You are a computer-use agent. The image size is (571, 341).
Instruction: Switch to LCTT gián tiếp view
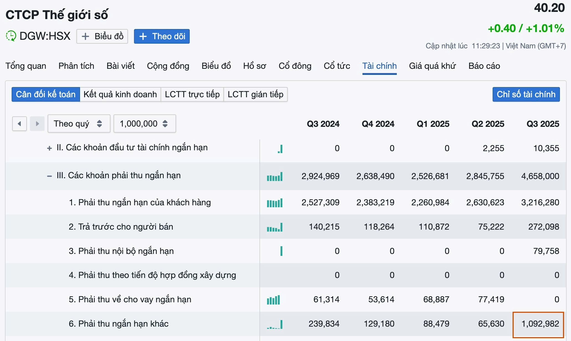coord(255,95)
